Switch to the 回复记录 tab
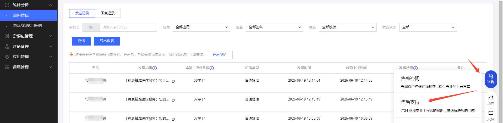 [x=108, y=13]
